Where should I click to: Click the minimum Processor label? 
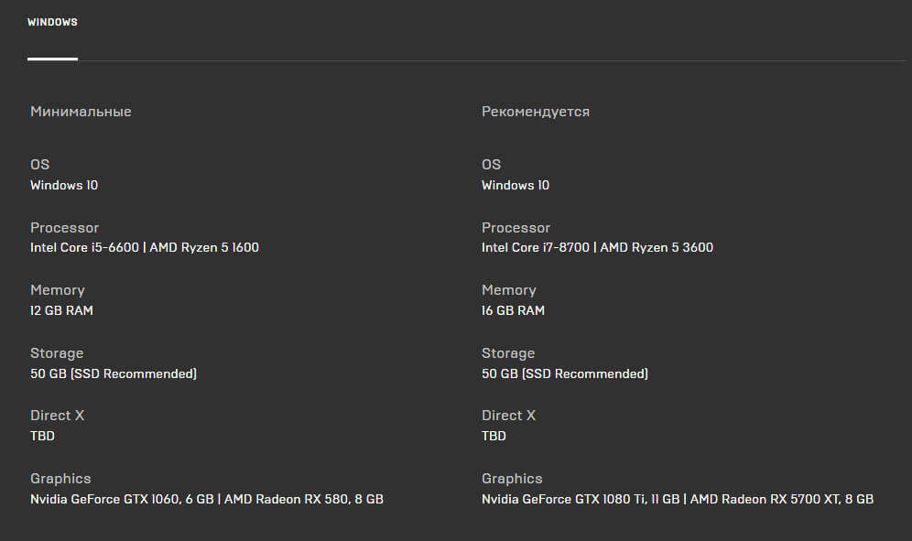[65, 227]
